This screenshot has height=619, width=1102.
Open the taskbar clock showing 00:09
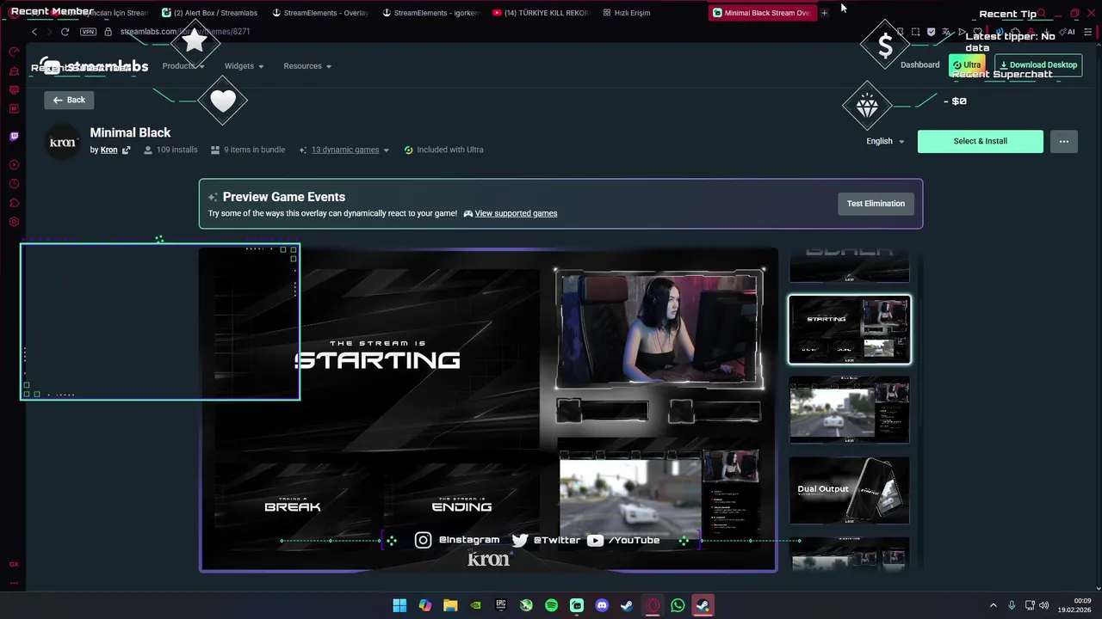click(1075, 605)
